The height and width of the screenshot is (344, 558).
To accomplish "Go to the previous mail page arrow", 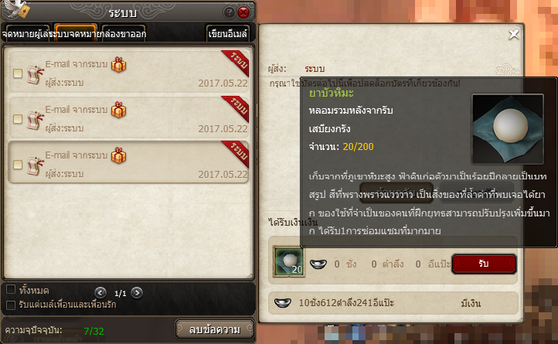I will (100, 293).
